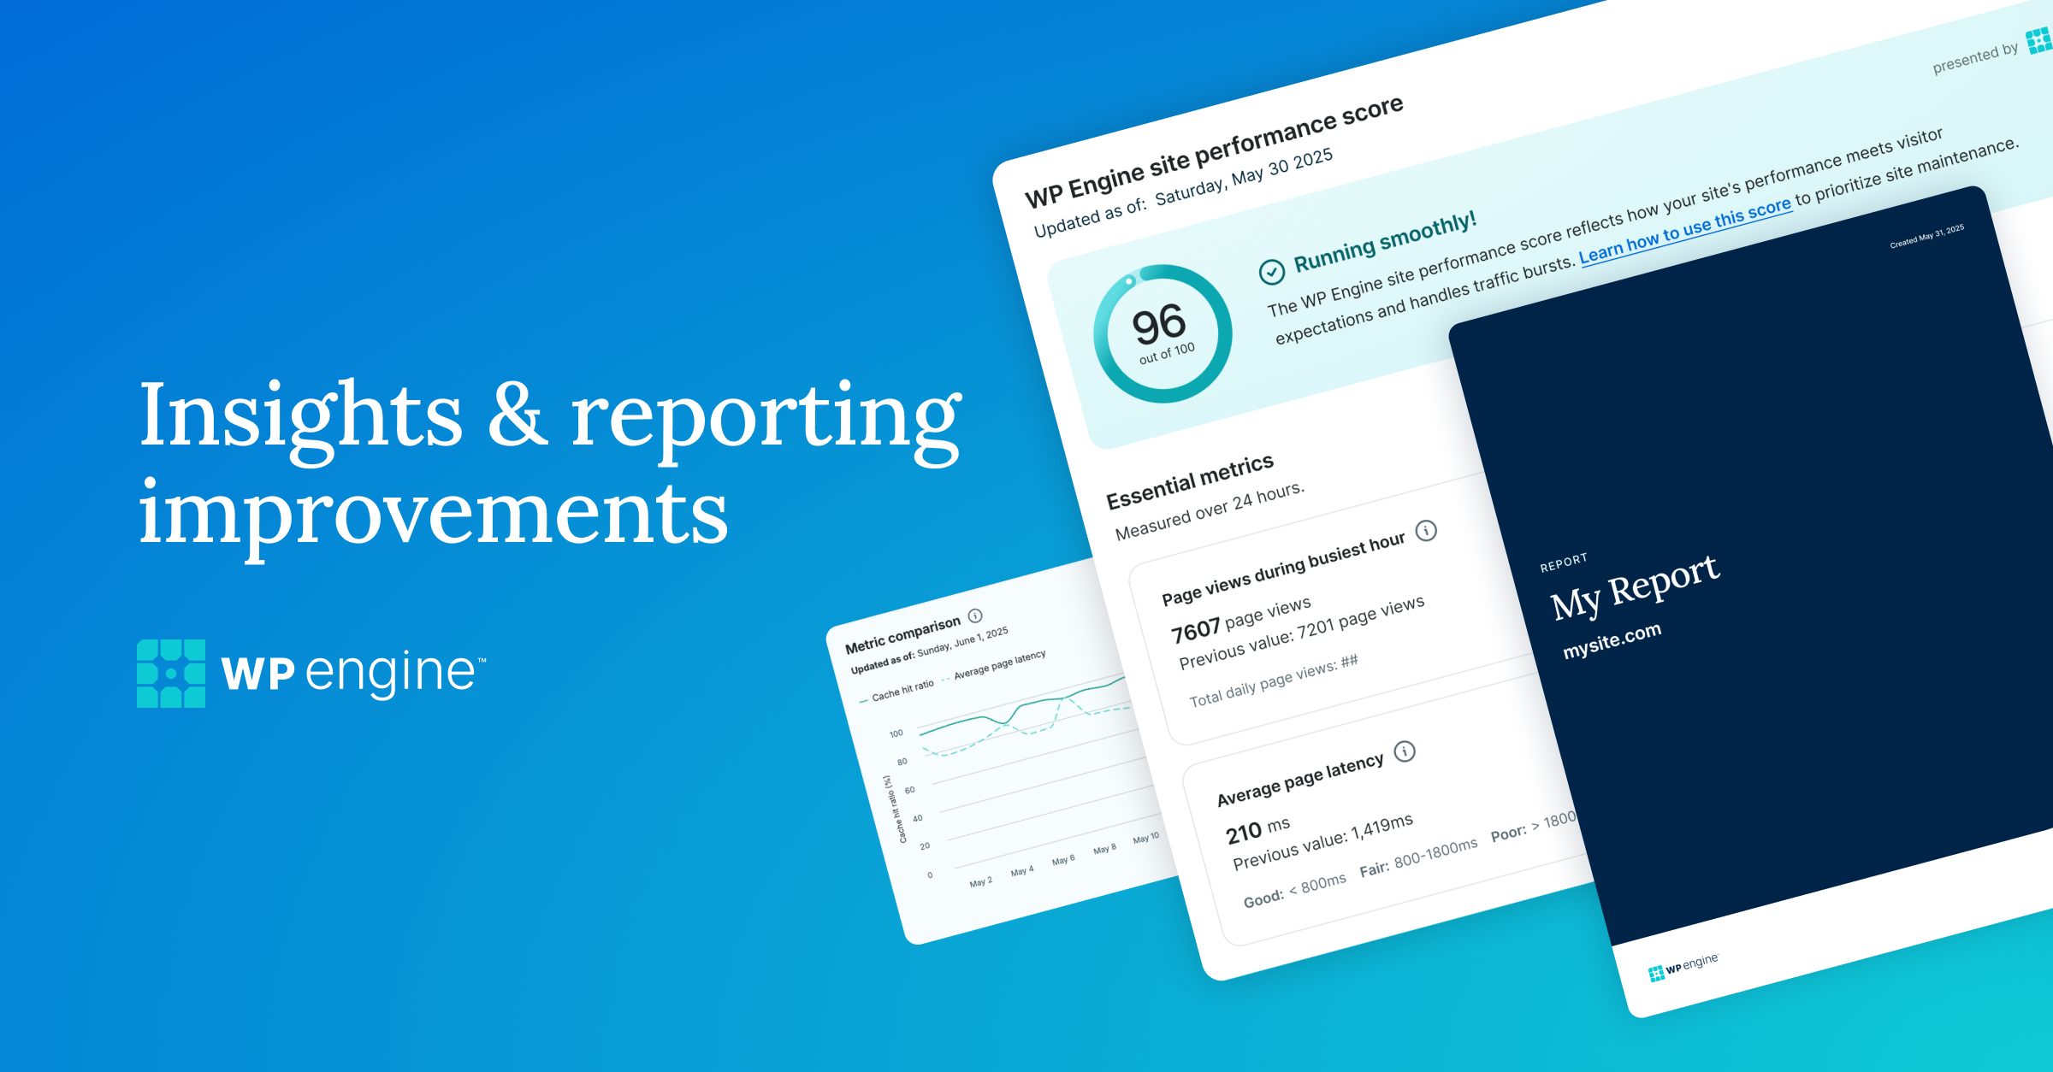Click the circular 96 score gauge
This screenshot has width=2053, height=1072.
(x=1163, y=333)
